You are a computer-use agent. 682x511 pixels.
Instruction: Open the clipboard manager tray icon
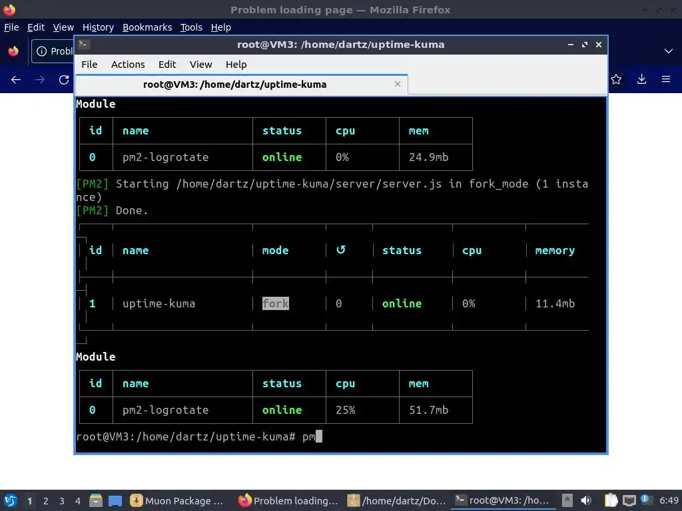pos(611,500)
